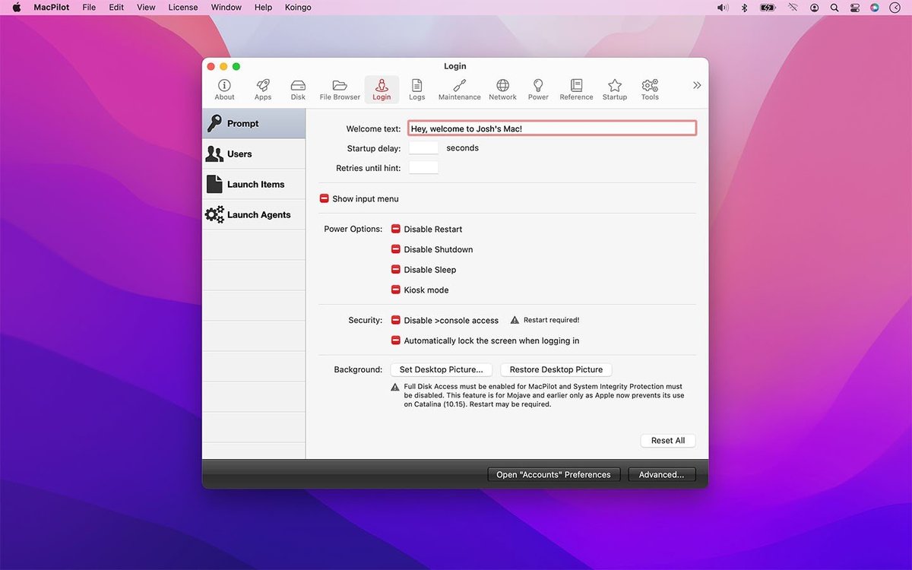The image size is (912, 570).
Task: Enable Kiosk mode
Action: tap(395, 290)
